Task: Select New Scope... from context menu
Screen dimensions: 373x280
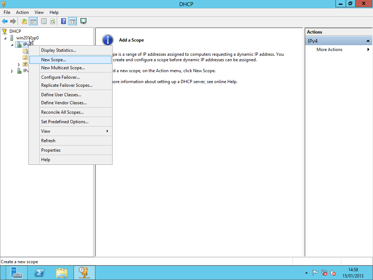Action: pyautogui.click(x=54, y=60)
